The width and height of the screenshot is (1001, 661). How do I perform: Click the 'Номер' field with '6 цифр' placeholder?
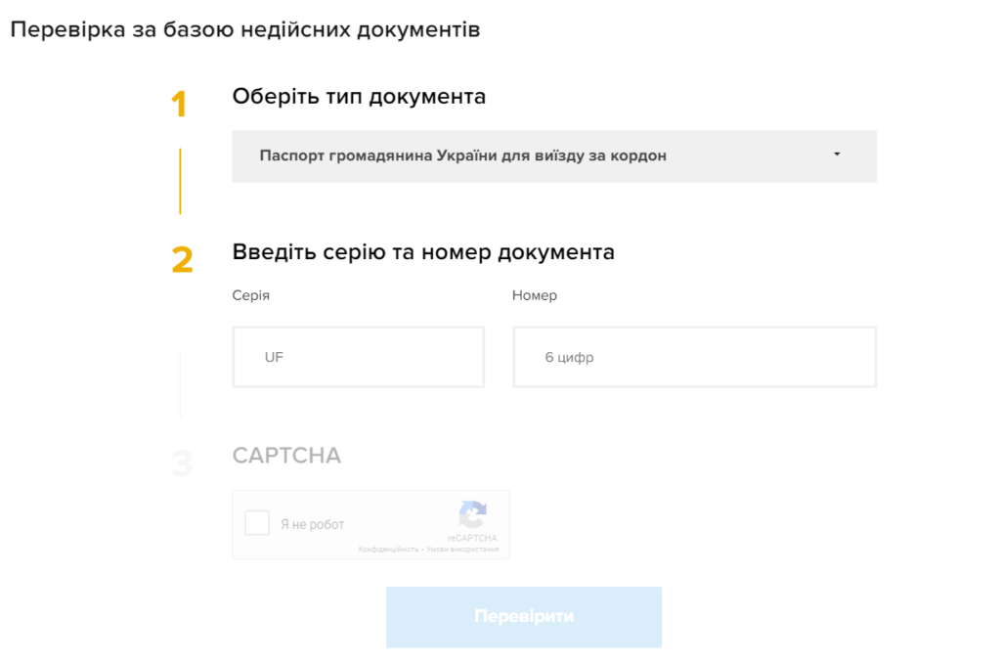pos(694,356)
